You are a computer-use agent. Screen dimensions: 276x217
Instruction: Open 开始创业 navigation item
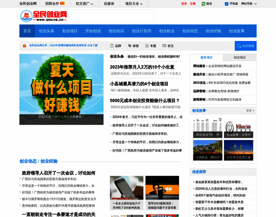[93, 31]
